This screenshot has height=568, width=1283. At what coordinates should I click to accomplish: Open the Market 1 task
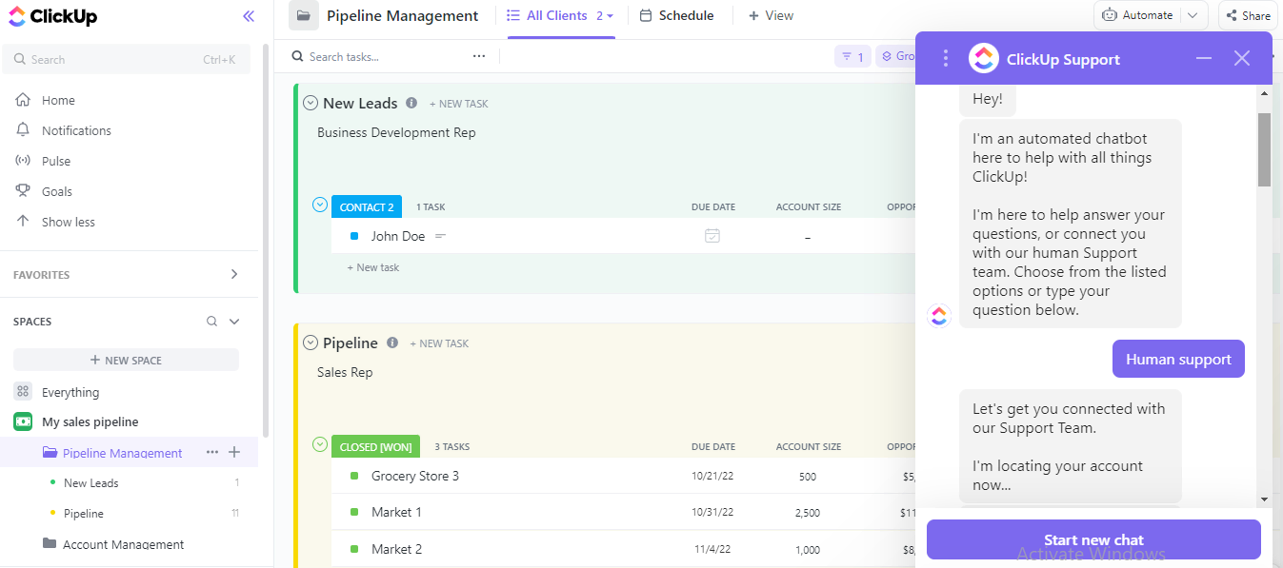[396, 512]
